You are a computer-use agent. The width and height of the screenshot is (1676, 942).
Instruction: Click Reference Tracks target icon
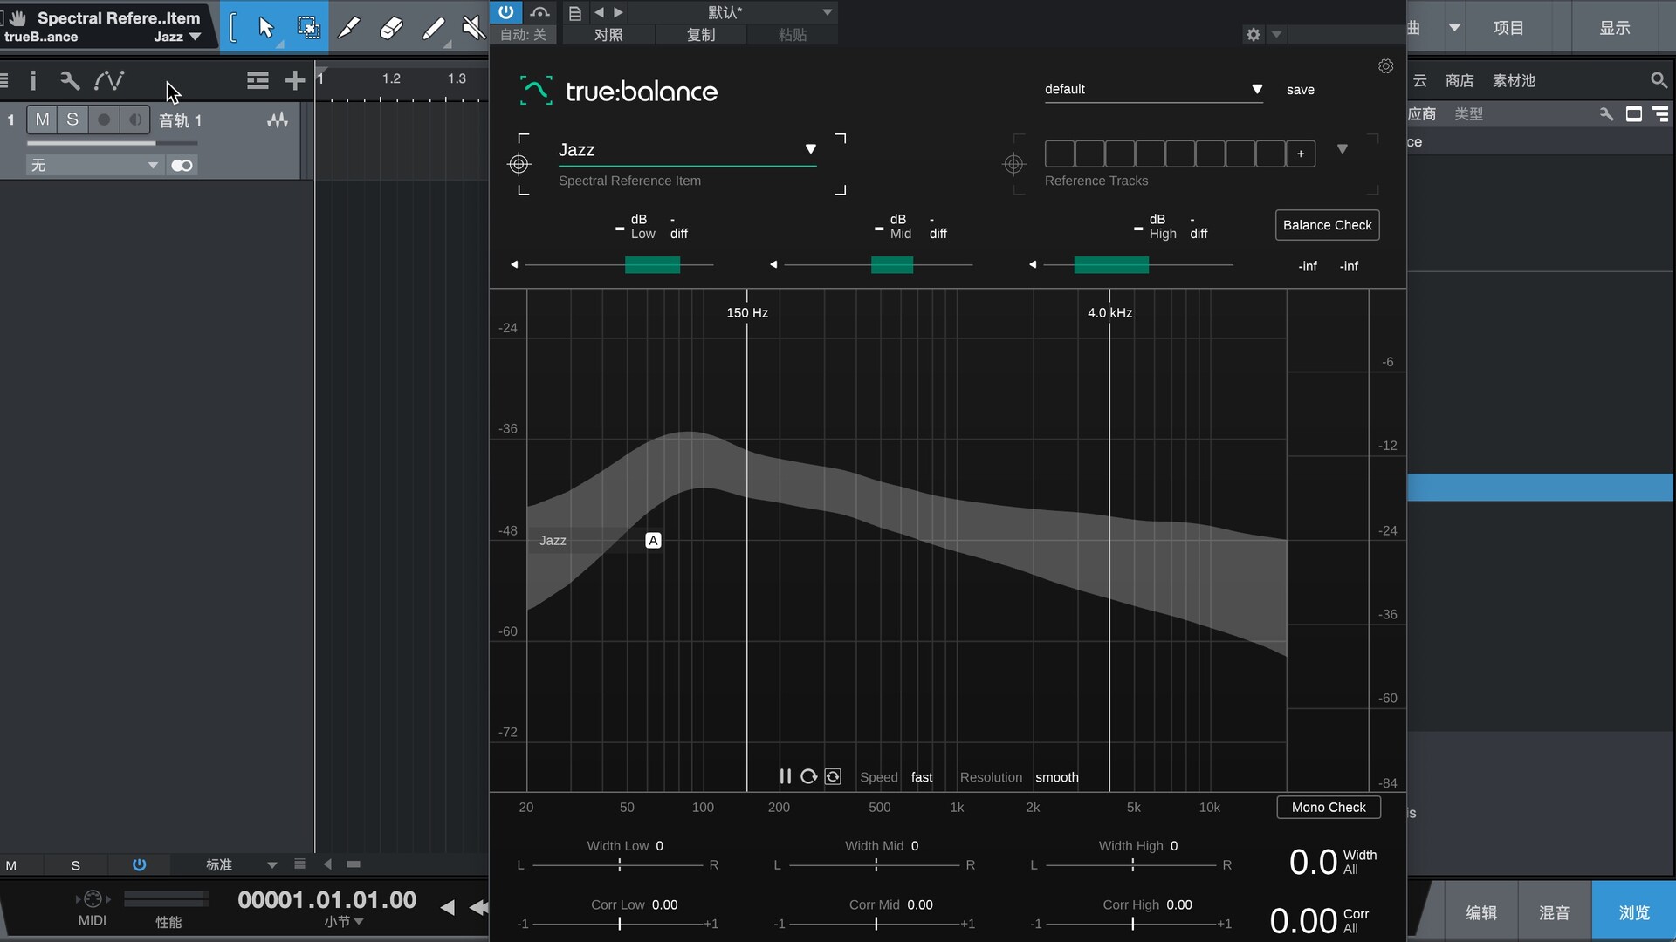tap(1013, 164)
